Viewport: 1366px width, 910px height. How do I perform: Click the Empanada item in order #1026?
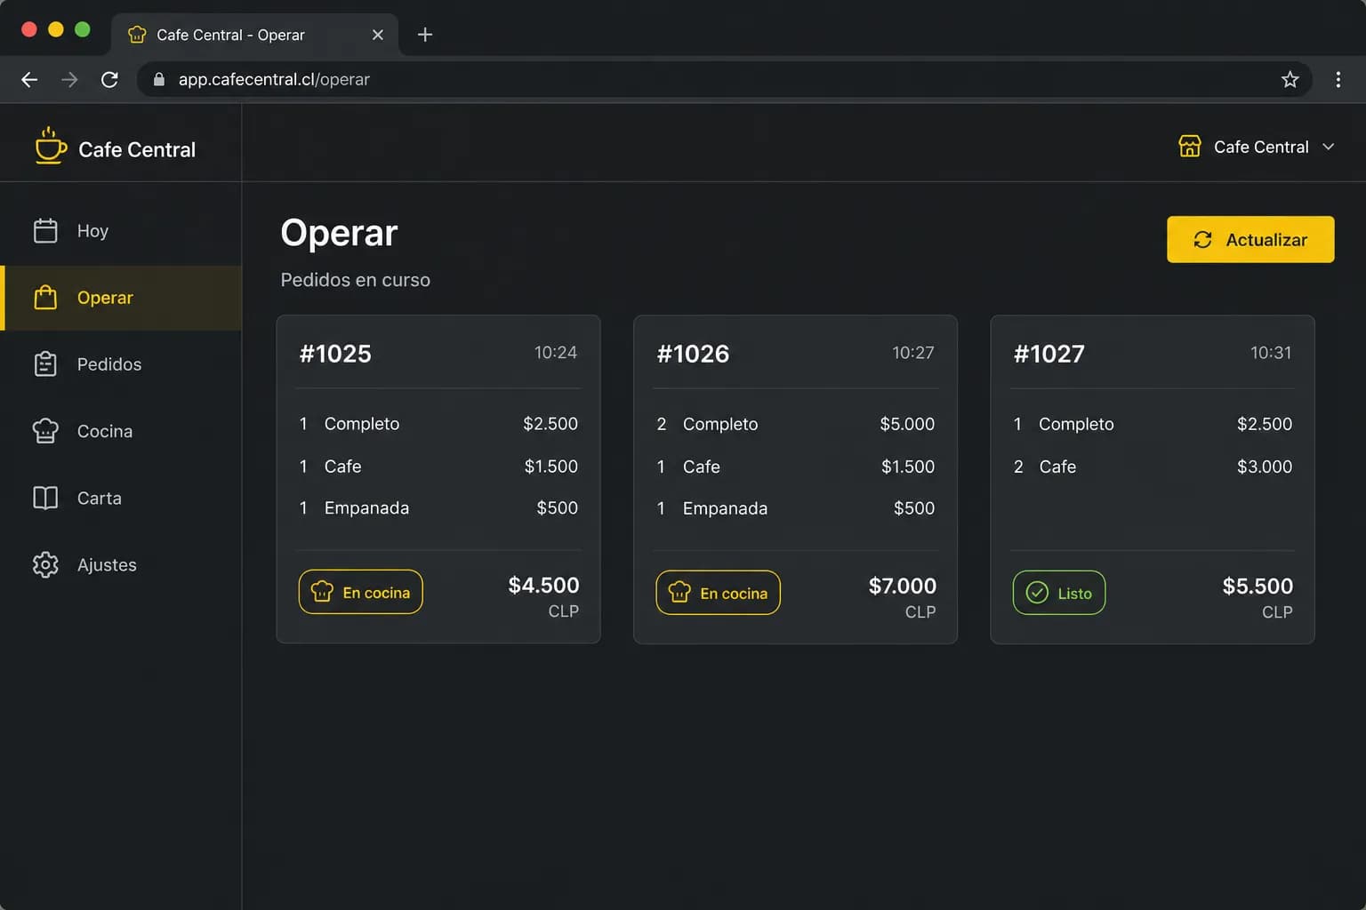(725, 508)
